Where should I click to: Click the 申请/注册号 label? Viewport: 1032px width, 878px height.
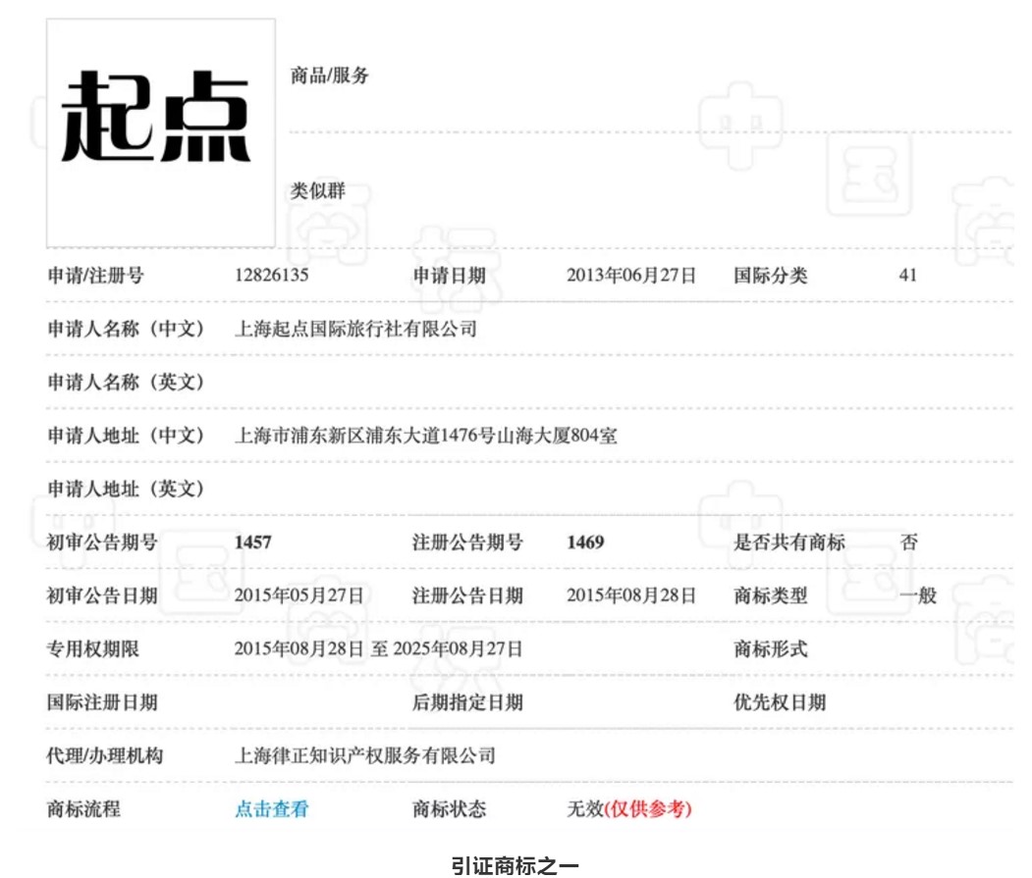[95, 276]
